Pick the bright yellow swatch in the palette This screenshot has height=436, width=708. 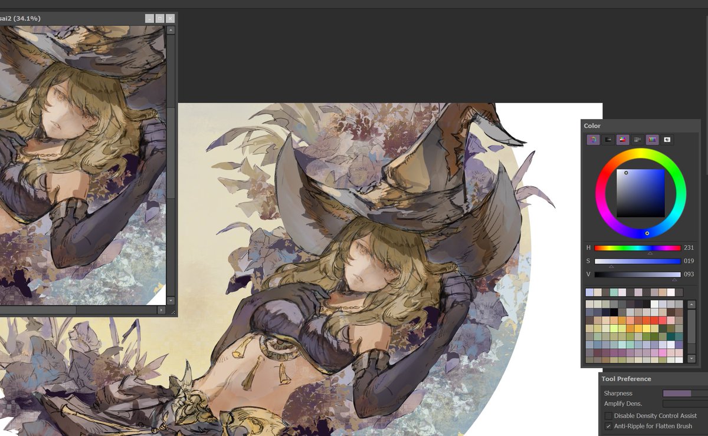[647, 328]
